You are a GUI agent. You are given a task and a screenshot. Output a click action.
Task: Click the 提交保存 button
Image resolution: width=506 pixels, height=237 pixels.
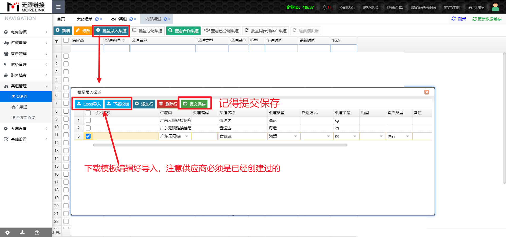pyautogui.click(x=194, y=104)
